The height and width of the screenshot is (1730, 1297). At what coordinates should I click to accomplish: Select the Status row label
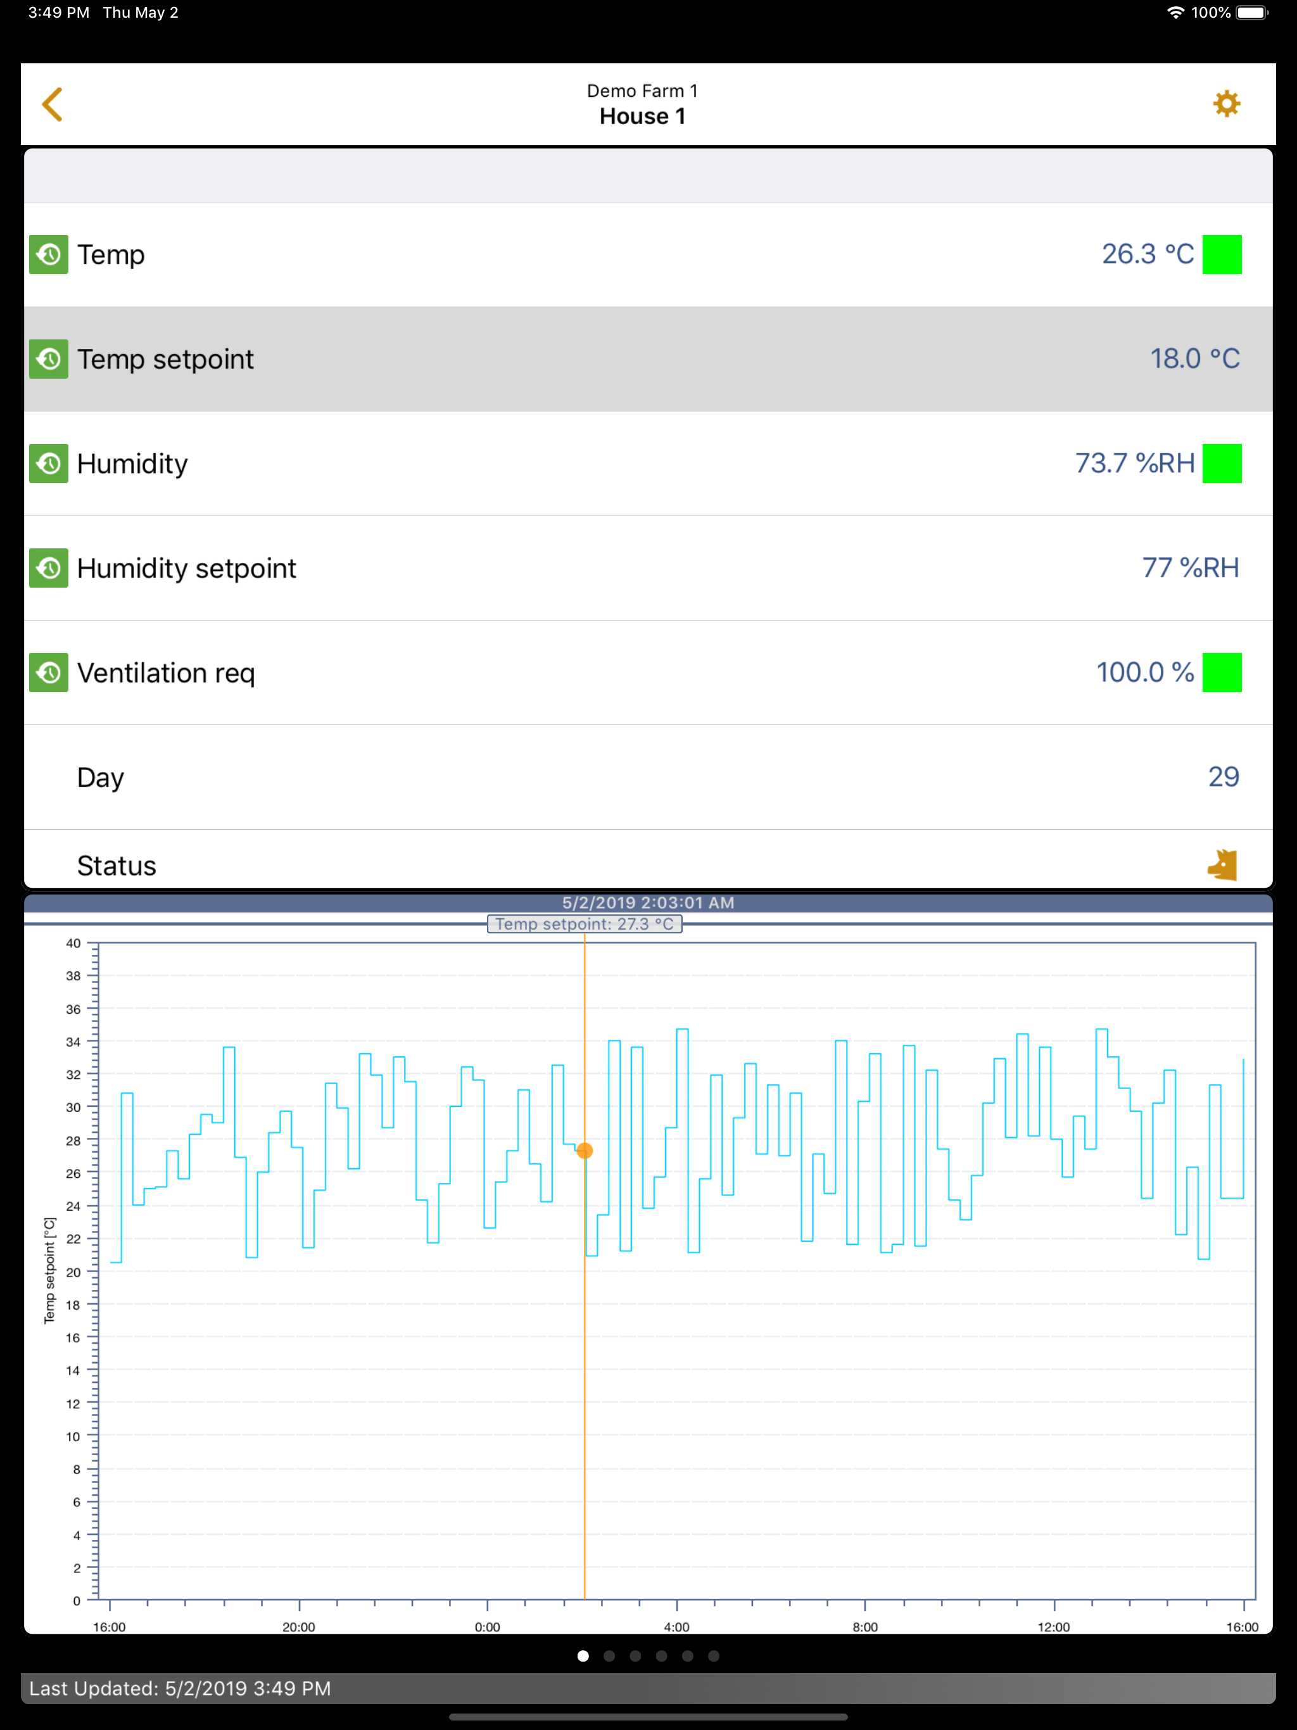pos(117,866)
